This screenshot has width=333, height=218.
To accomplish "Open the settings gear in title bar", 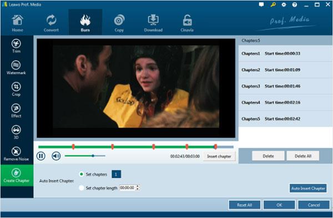I will point(284,4).
